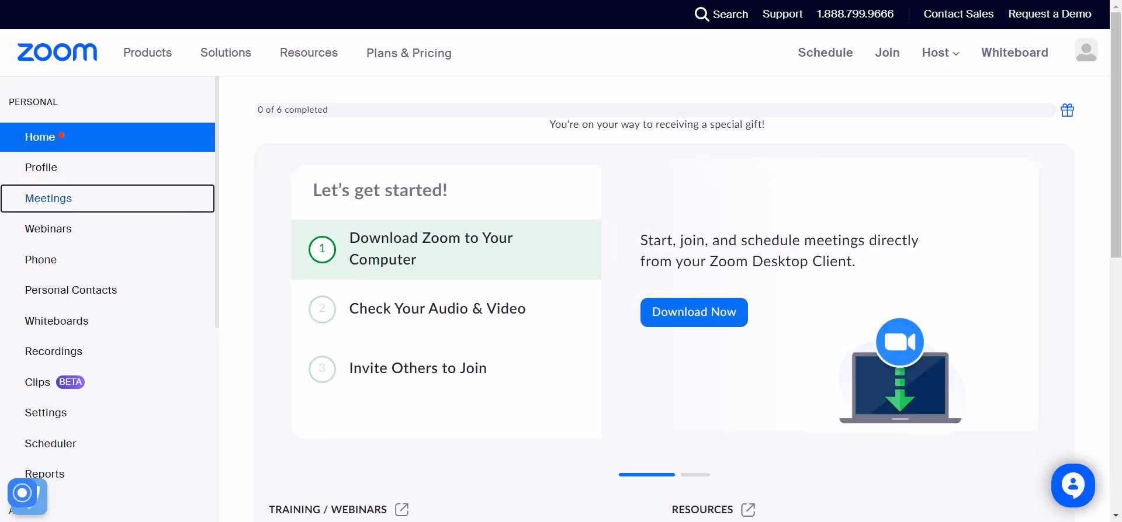Click the gift reward icon

pos(1067,110)
